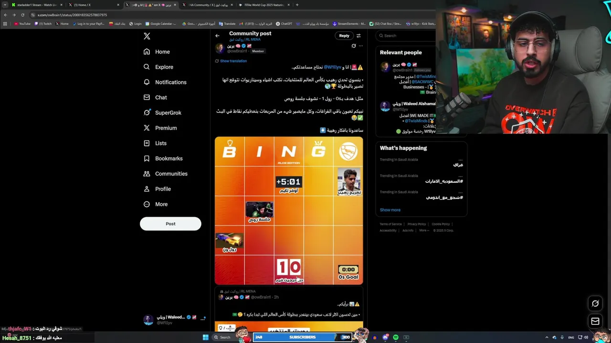Click the ENG language indicator
The height and width of the screenshot is (343, 611).
(571, 337)
